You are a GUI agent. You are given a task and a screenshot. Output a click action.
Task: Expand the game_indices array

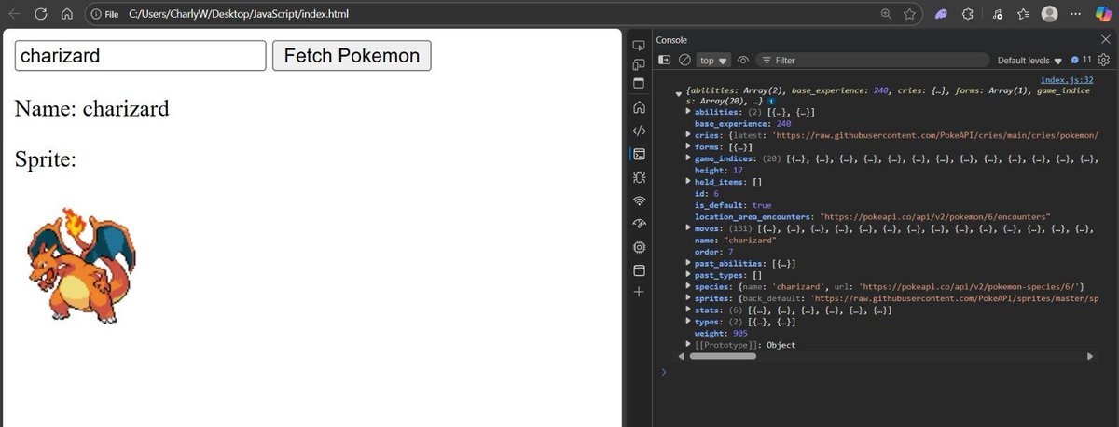coord(688,158)
